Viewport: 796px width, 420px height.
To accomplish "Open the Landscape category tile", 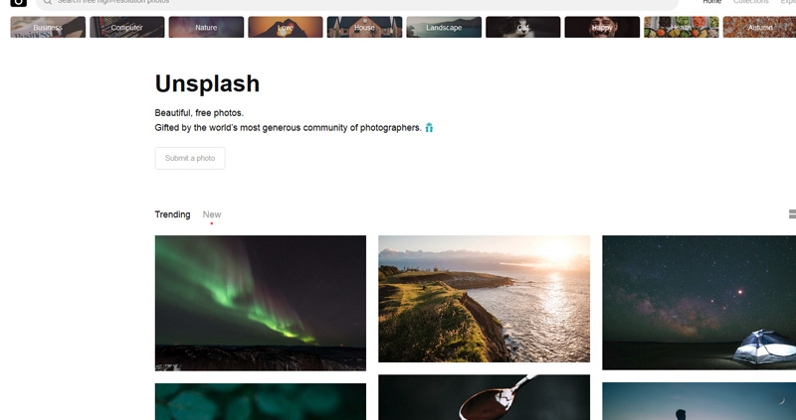I will coord(444,28).
